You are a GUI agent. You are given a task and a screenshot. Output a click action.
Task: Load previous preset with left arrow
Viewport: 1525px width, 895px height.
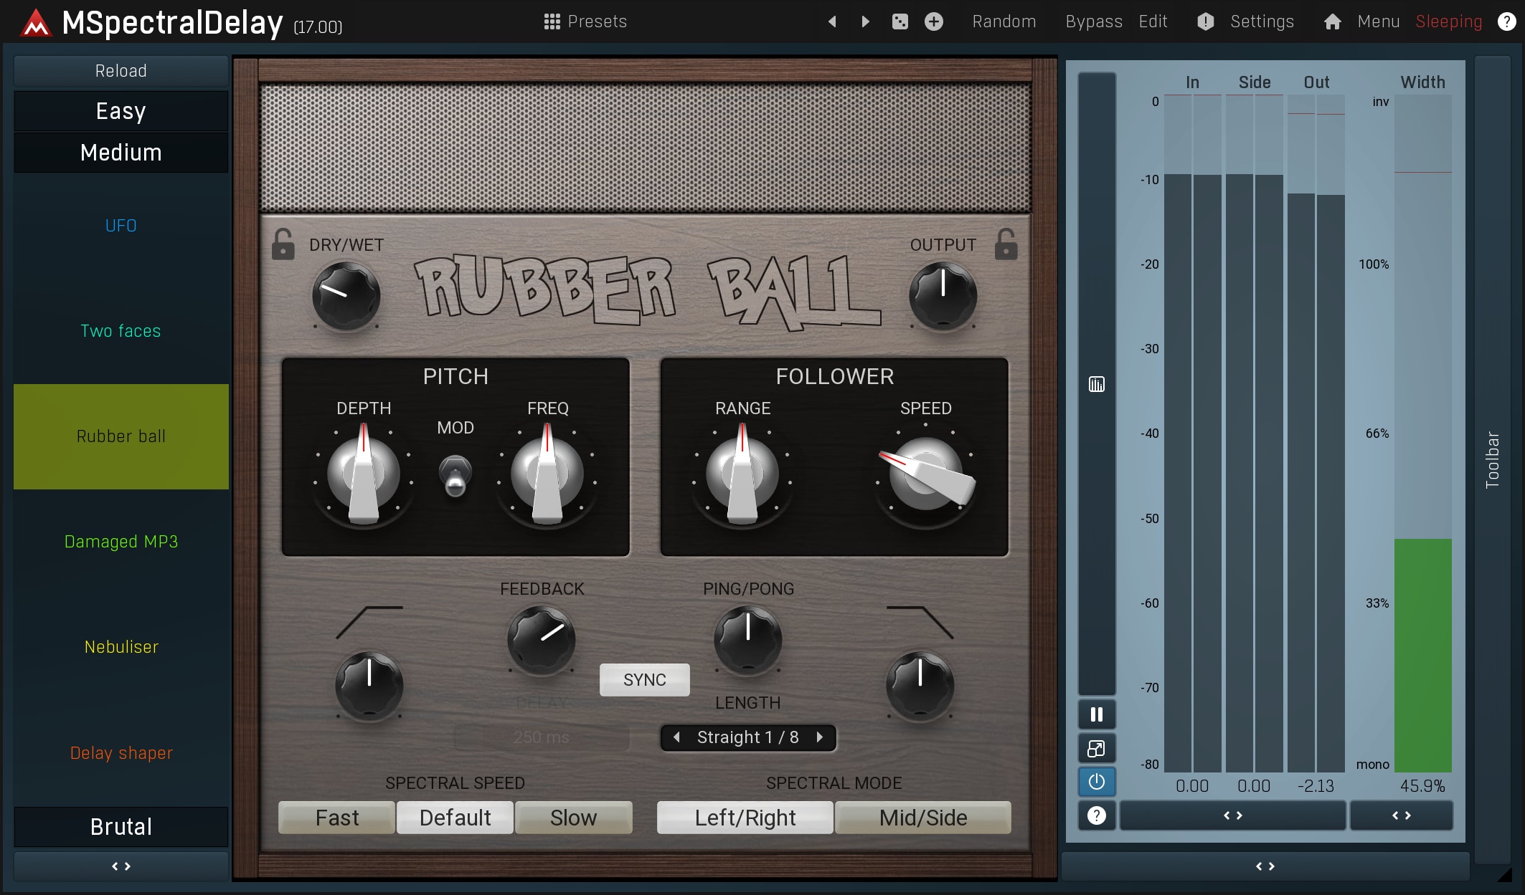(832, 21)
